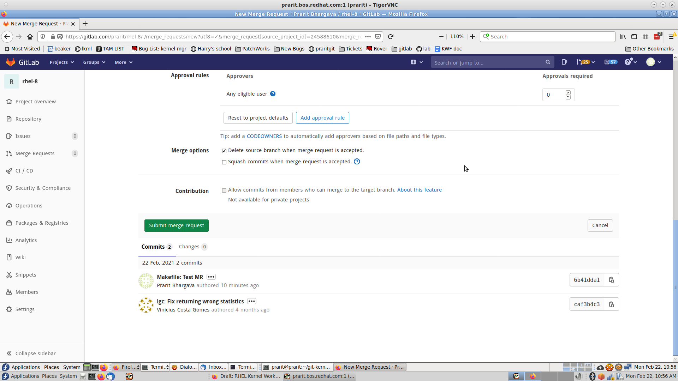Open the CODEOWNERS link
This screenshot has width=678, height=381.
click(x=264, y=136)
